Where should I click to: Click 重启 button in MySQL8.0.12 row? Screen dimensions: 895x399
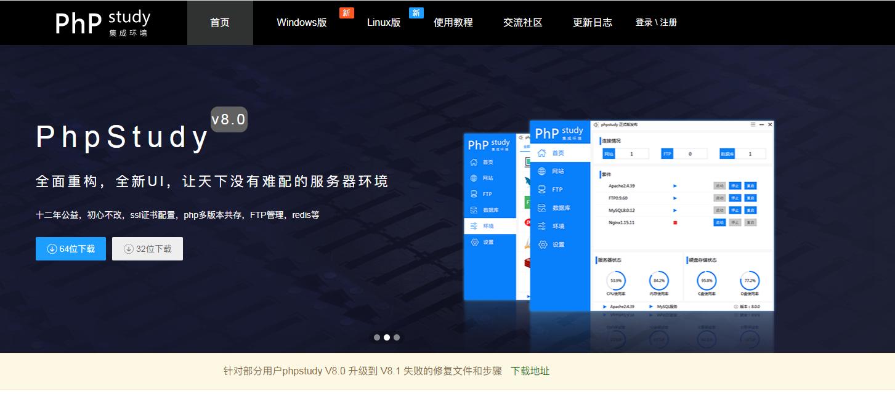coord(750,210)
